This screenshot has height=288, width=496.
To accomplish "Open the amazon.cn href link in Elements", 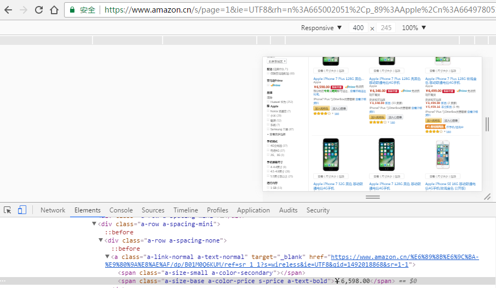I will [292, 261].
